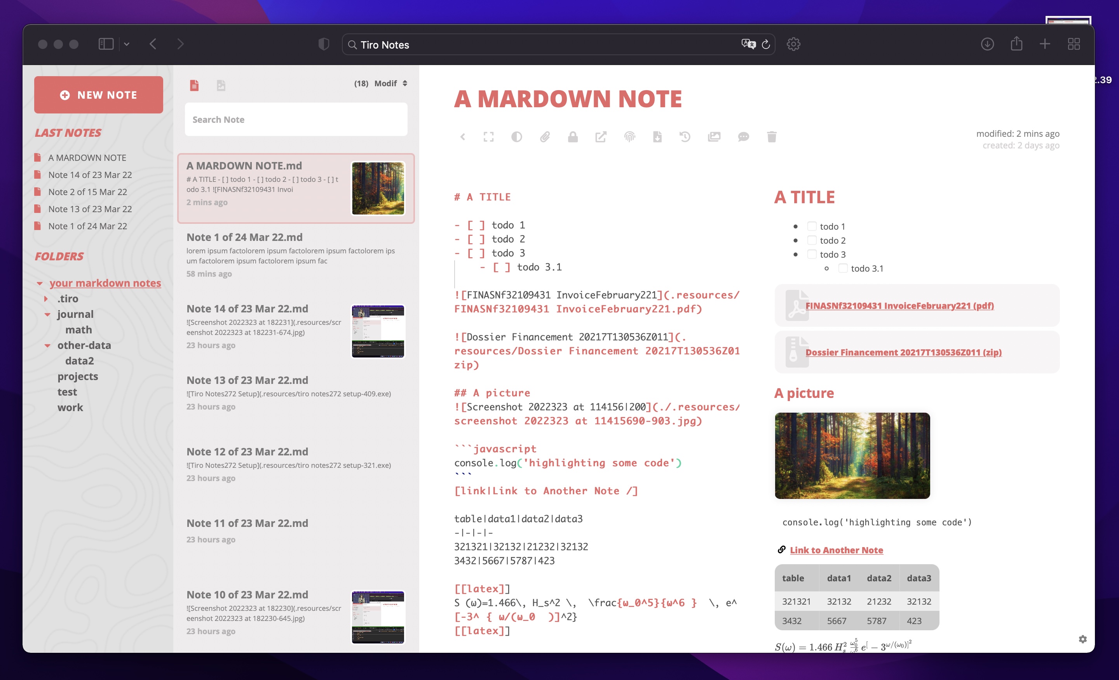The height and width of the screenshot is (680, 1119).
Task: Click the "NEW NOTE" button
Action: point(99,94)
